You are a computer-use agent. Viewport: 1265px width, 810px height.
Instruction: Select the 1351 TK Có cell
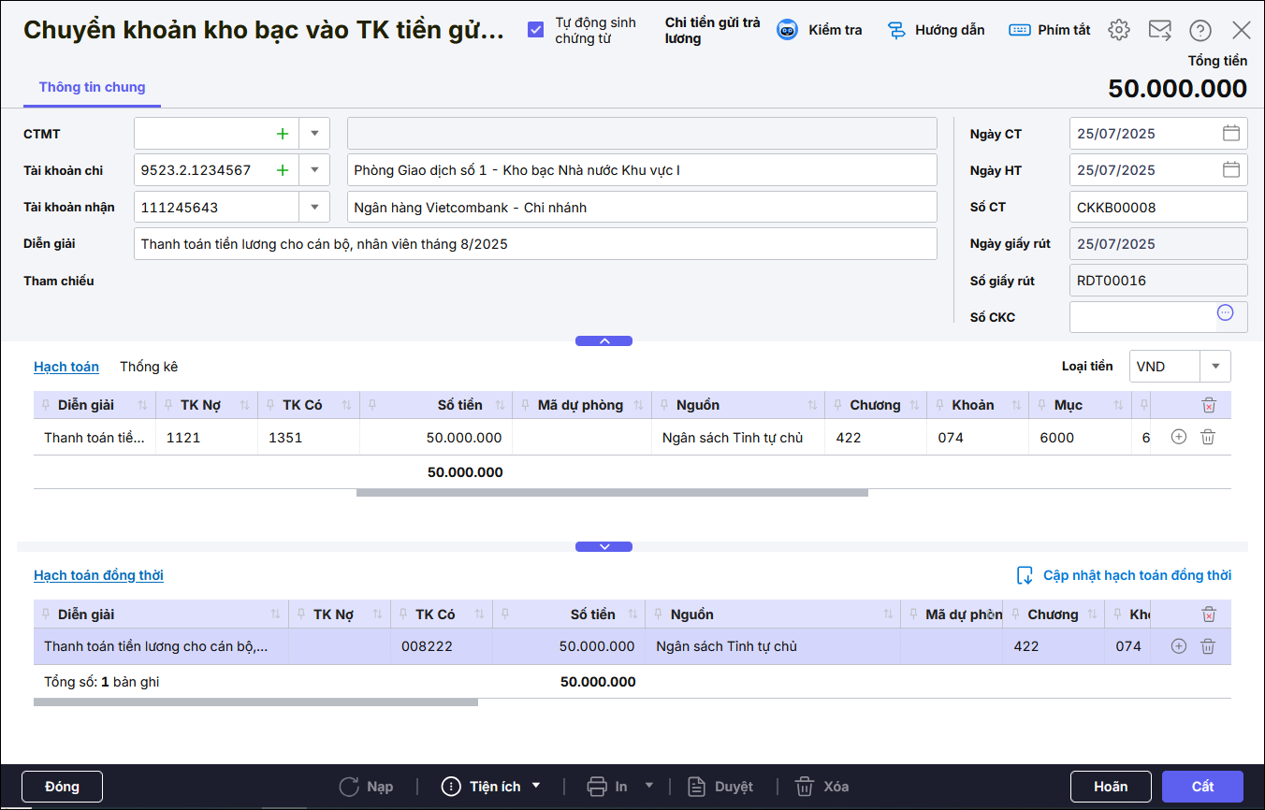309,437
